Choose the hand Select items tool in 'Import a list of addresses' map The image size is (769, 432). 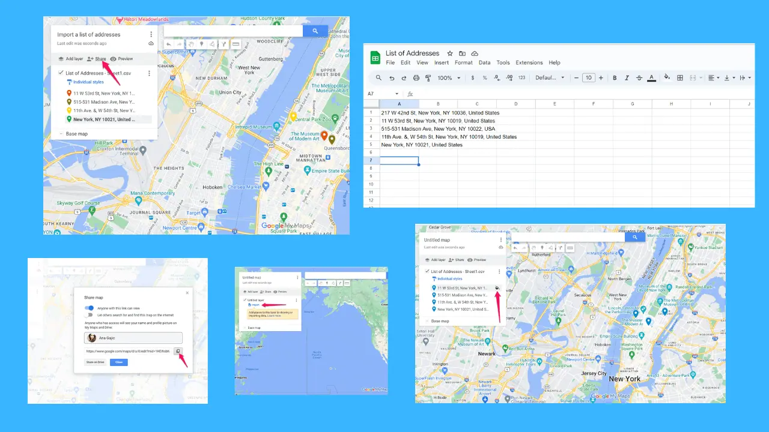tap(191, 44)
